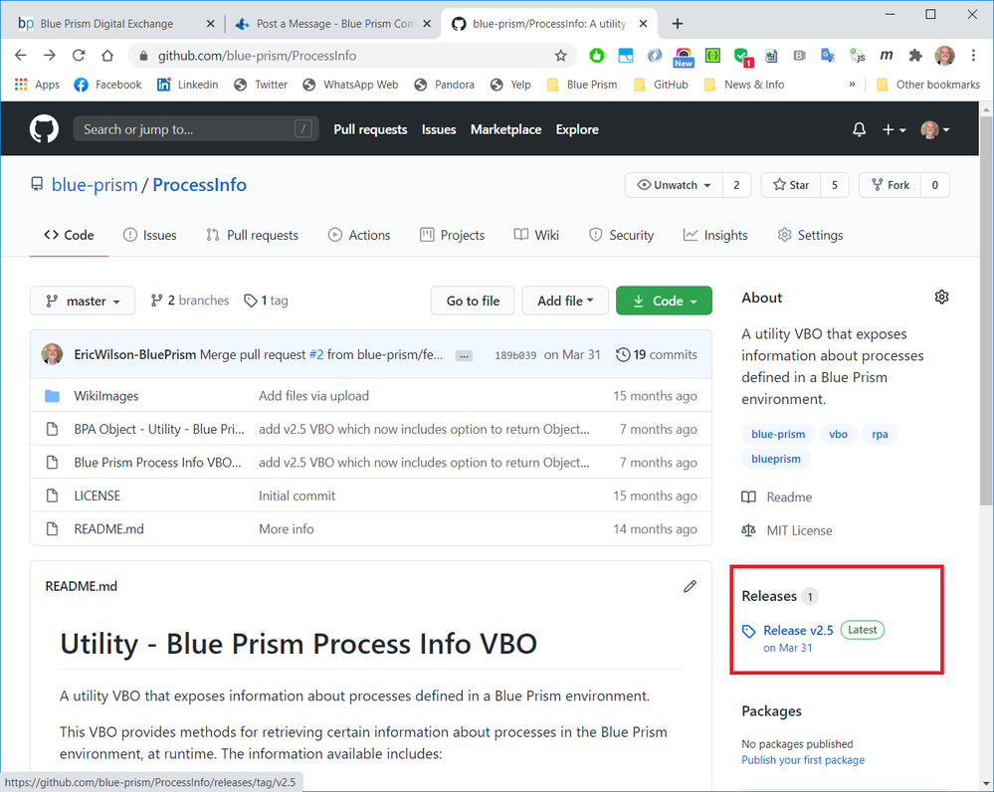Close the Blue Prism Digital Exchange tab
Viewport: 994px width, 792px height.
[211, 24]
